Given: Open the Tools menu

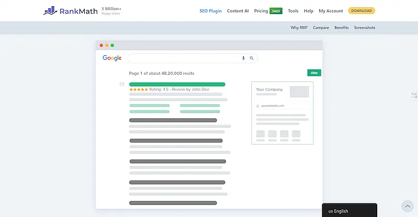Looking at the screenshot, I should pyautogui.click(x=293, y=11).
